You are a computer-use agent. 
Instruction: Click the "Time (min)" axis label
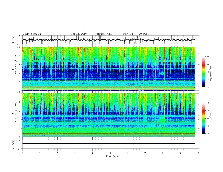click(x=113, y=156)
